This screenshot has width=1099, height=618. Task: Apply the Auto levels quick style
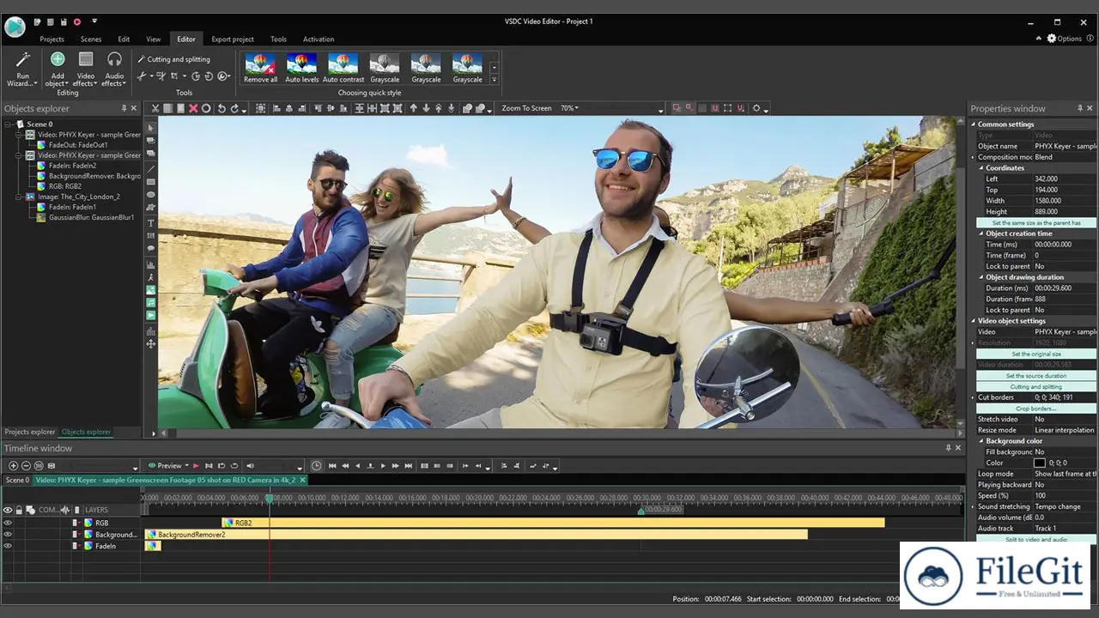click(x=301, y=68)
